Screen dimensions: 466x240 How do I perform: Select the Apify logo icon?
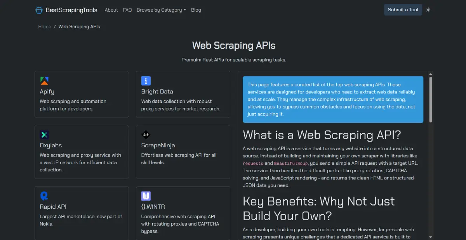tap(44, 80)
